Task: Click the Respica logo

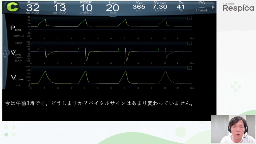Action: tap(238, 7)
